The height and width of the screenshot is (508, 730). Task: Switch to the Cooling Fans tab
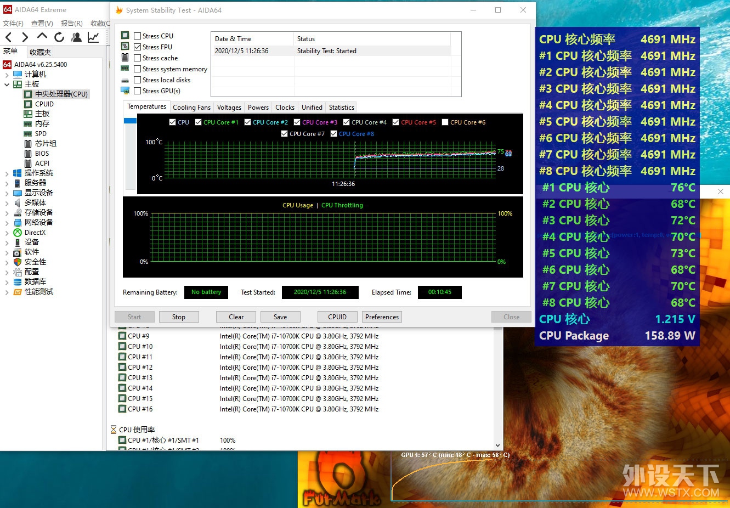[191, 108]
